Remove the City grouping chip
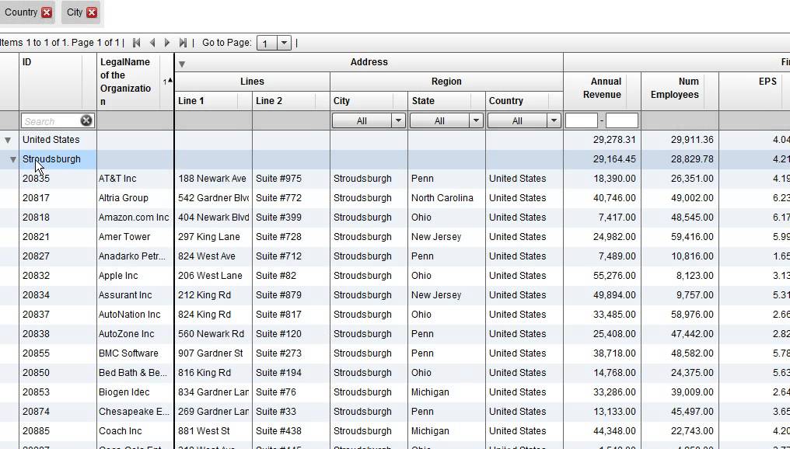Screen dimensions: 790x449 (x=92, y=12)
